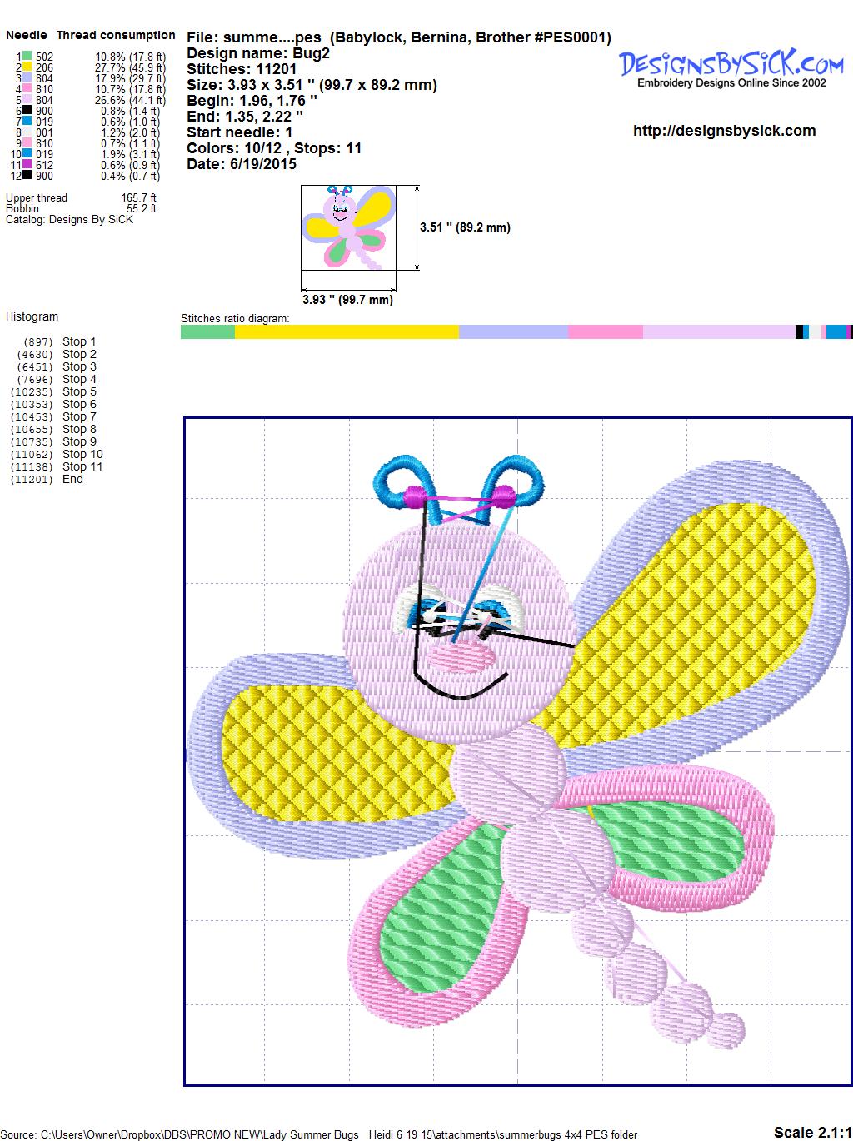Click bright pink segment of stitches ratio bar

pyautogui.click(x=605, y=332)
